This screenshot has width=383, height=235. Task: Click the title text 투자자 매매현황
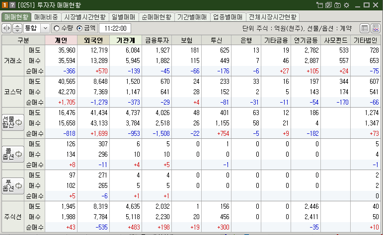(x=59, y=5)
